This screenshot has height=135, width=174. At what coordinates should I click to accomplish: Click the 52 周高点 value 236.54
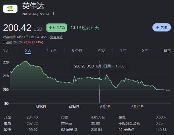pos(96,130)
